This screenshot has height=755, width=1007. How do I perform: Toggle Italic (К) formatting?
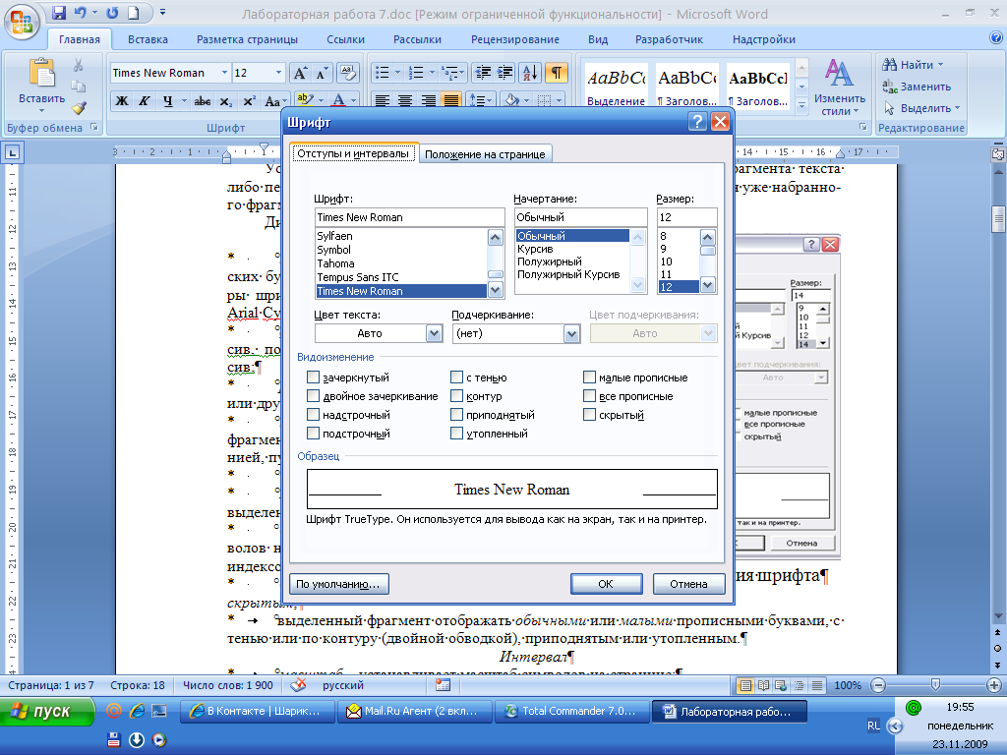coord(145,101)
